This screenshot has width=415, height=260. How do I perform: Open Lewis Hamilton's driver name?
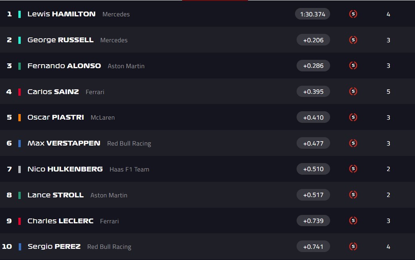click(61, 14)
